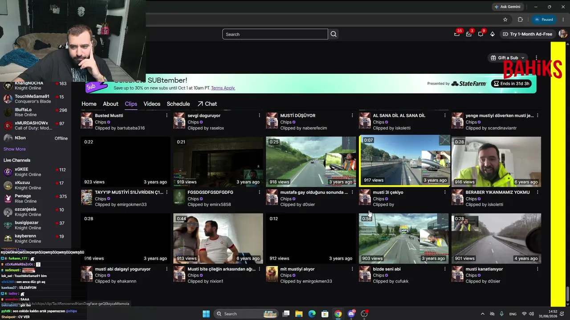
Task: Open the Chrome three-dot menu
Action: pyautogui.click(x=563, y=20)
